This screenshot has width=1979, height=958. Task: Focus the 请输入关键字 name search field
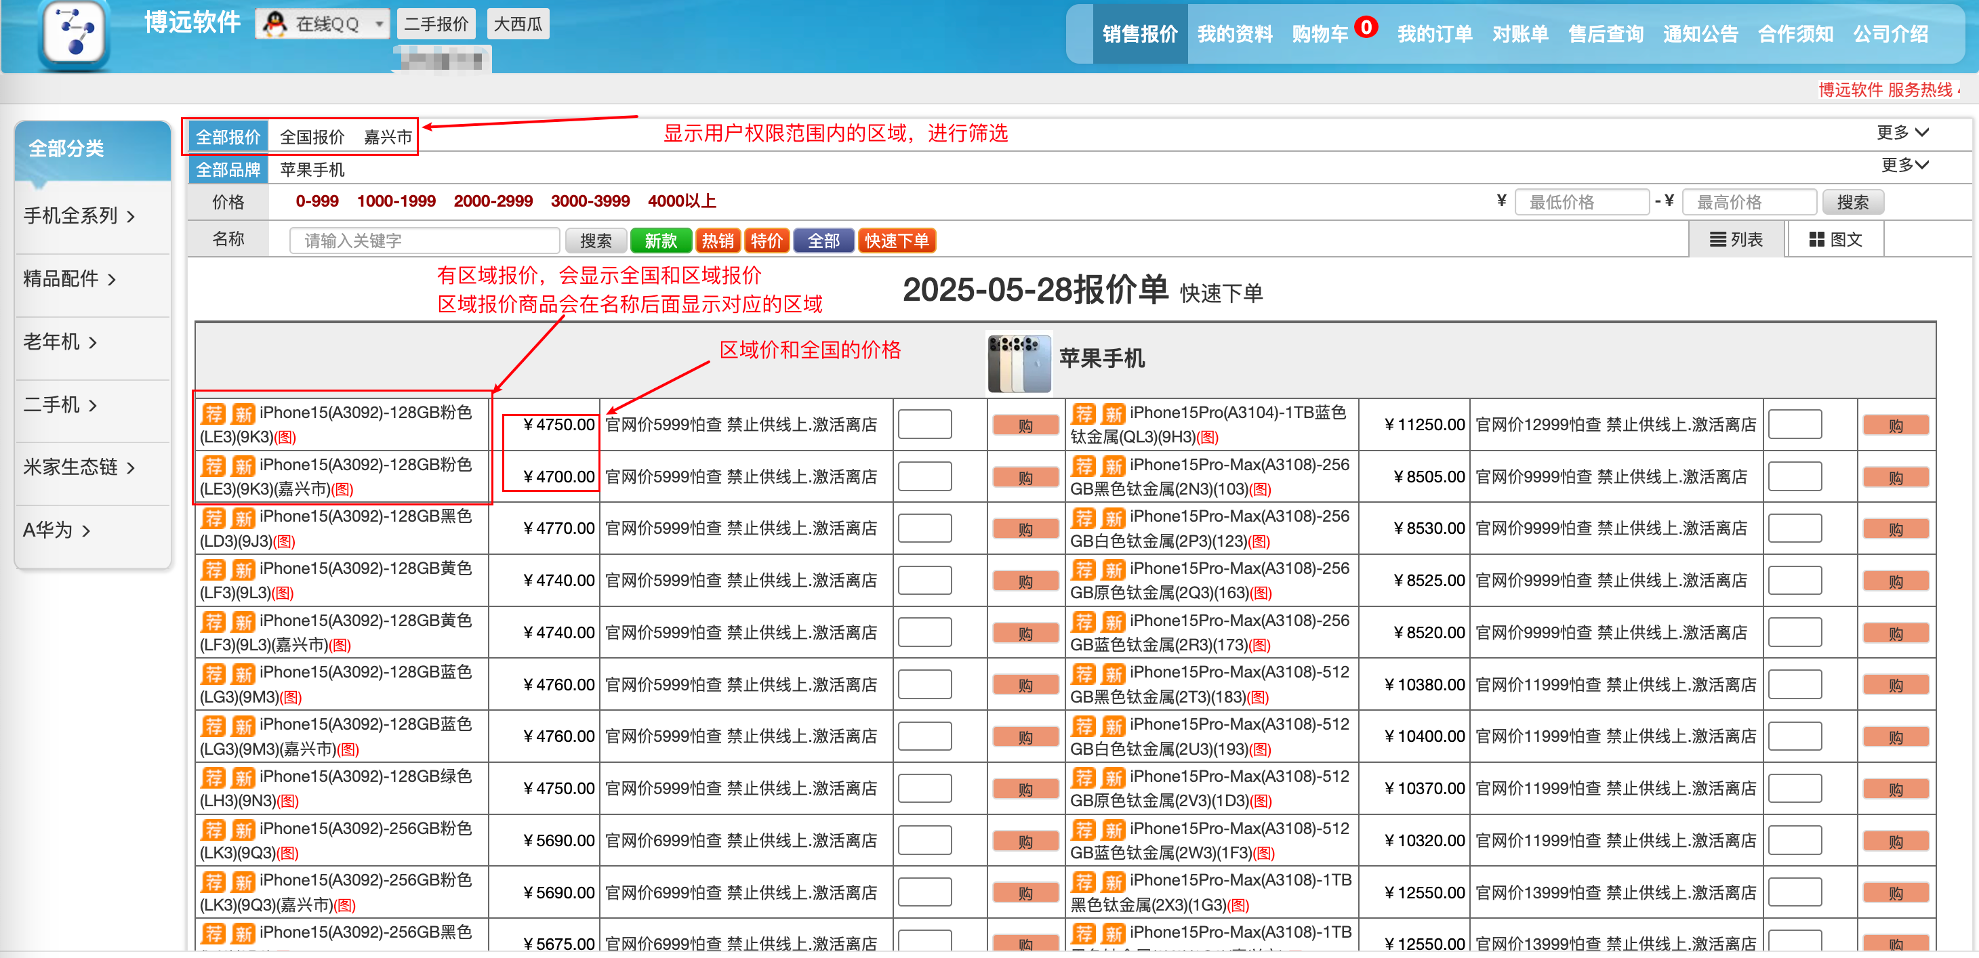[x=424, y=241]
